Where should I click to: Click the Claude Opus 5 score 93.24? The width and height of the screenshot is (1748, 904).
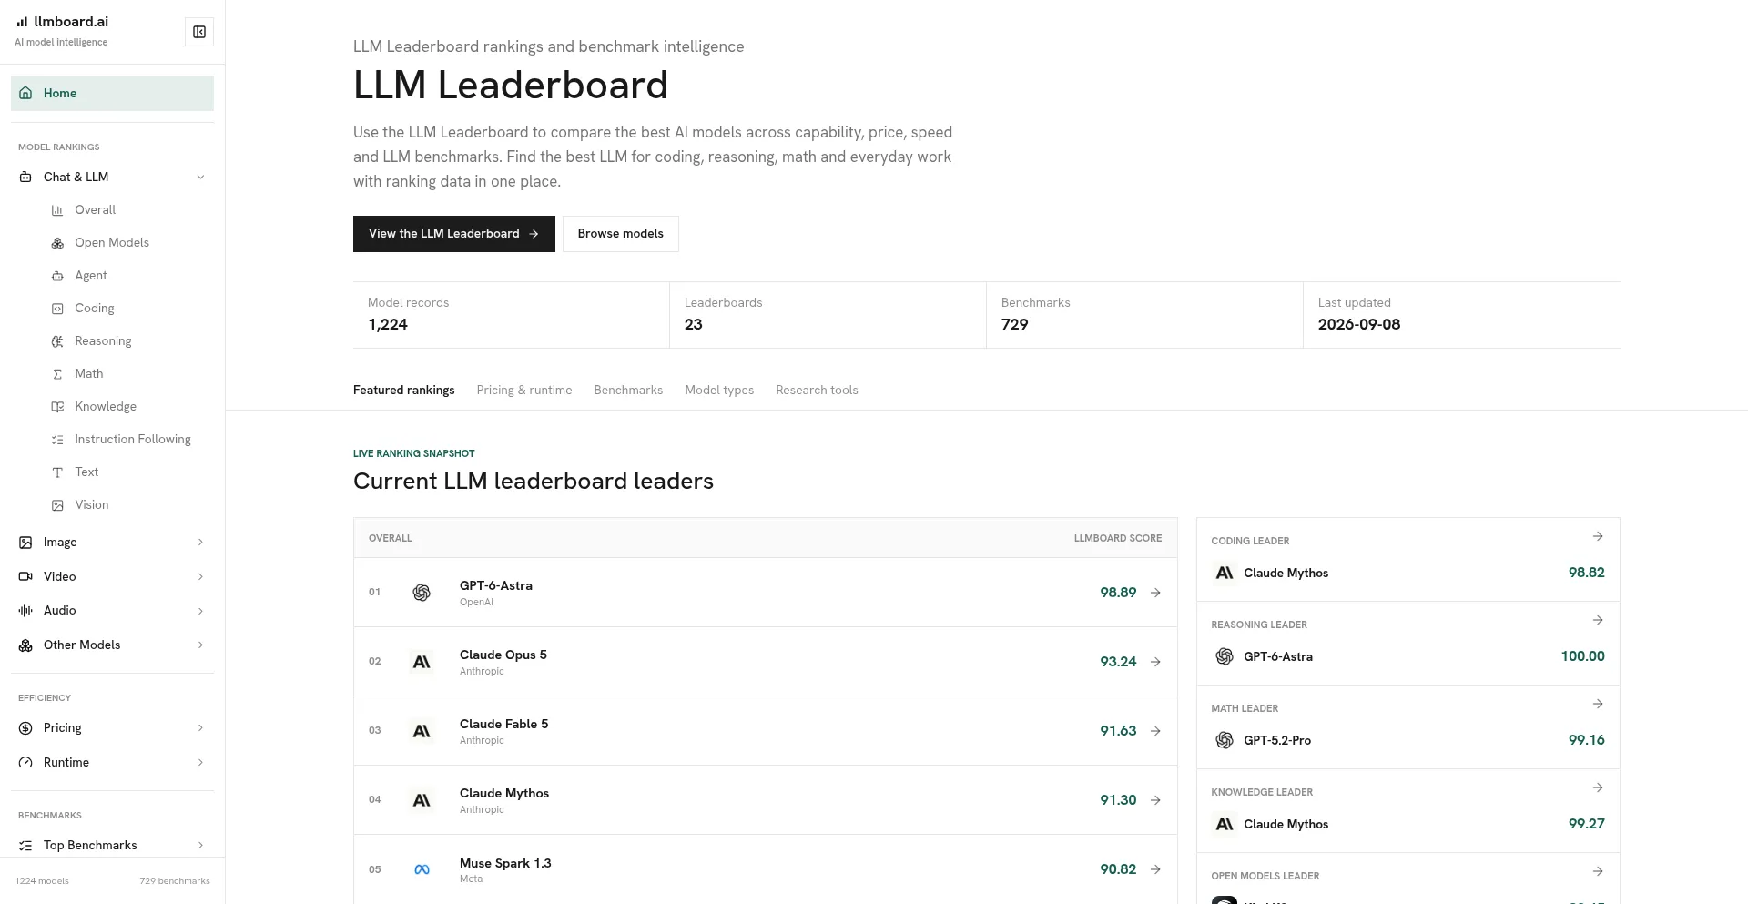[x=1118, y=662]
